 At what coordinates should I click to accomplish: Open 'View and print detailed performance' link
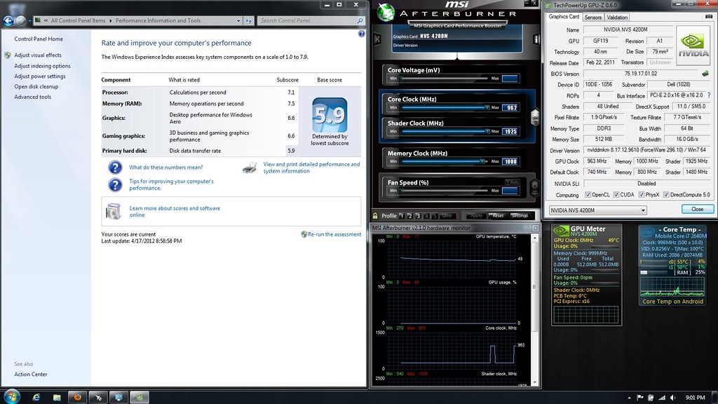click(x=311, y=168)
